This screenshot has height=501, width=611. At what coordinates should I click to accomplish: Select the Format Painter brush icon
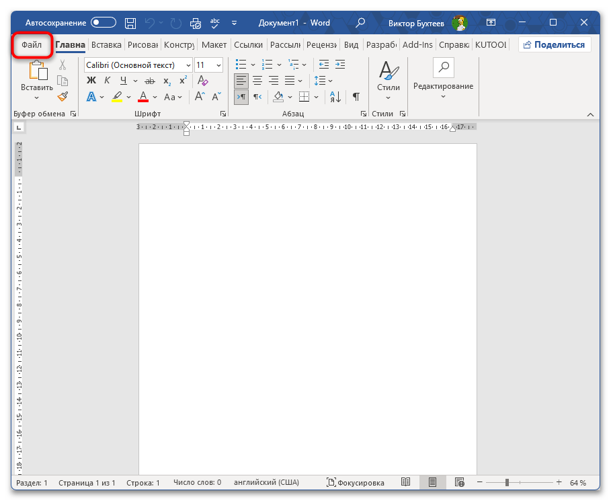(x=63, y=96)
